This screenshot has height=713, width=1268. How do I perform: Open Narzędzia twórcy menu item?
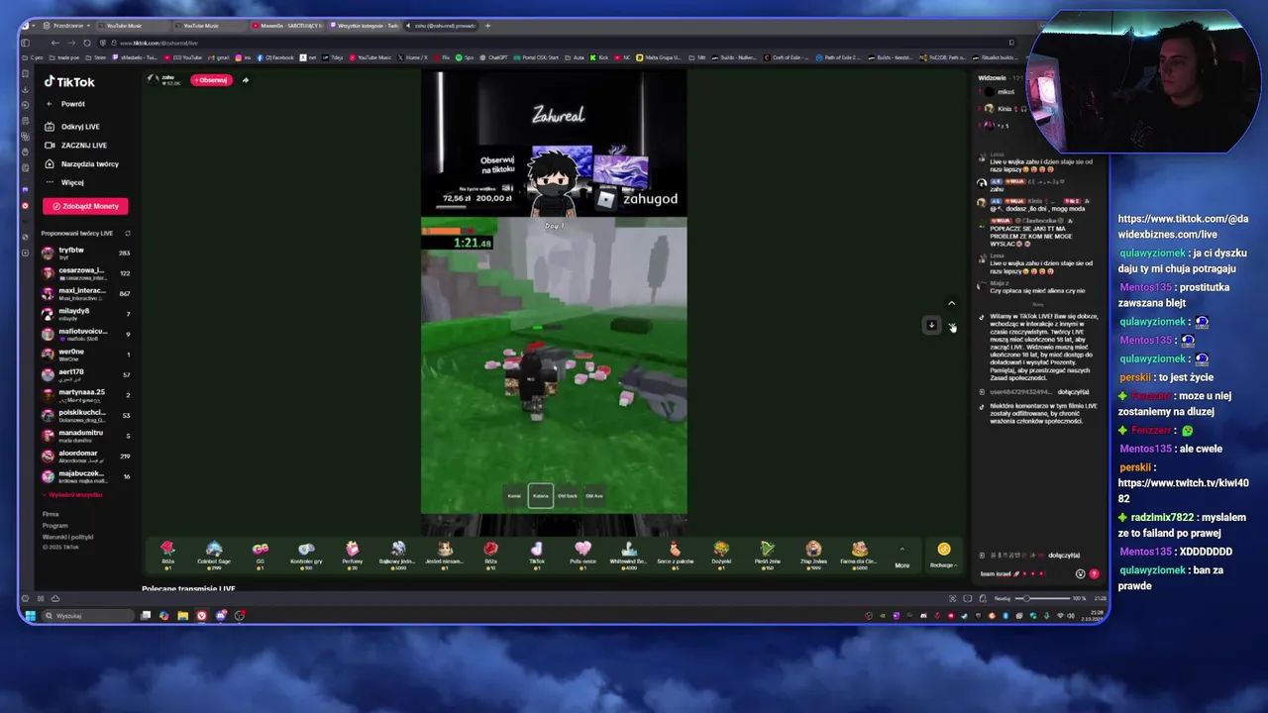coord(82,164)
